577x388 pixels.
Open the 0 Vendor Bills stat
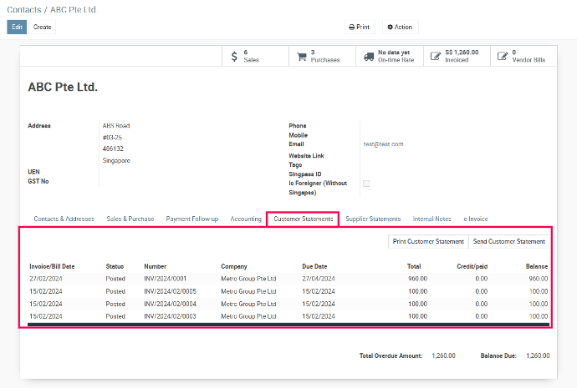pyautogui.click(x=523, y=56)
